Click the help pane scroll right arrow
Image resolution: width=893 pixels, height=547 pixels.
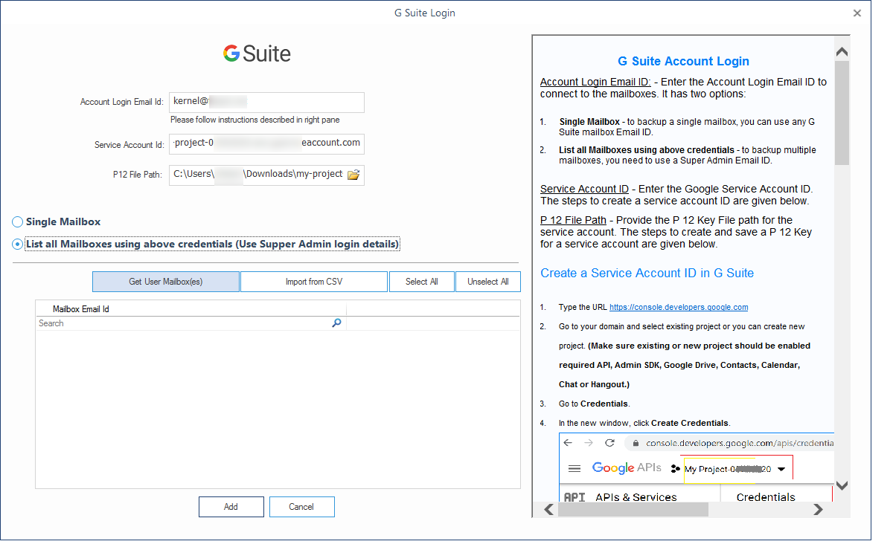(x=818, y=509)
